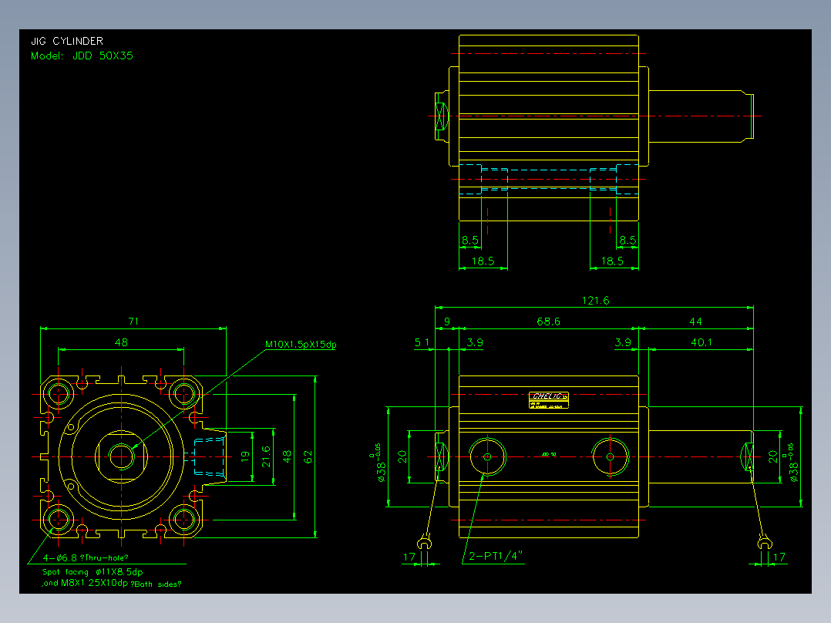This screenshot has height=623, width=831.
Task: Select the vertical '19' dimension
Action: coord(245,456)
